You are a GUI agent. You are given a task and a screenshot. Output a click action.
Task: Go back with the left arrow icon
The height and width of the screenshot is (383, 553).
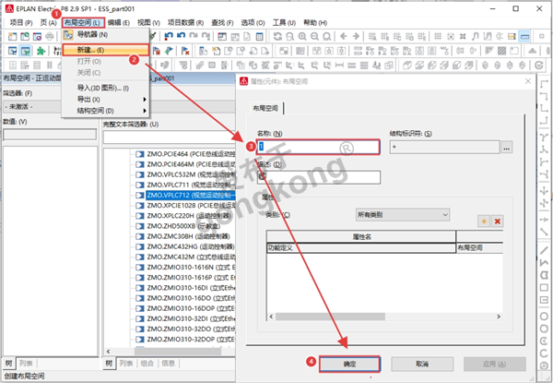[344, 36]
